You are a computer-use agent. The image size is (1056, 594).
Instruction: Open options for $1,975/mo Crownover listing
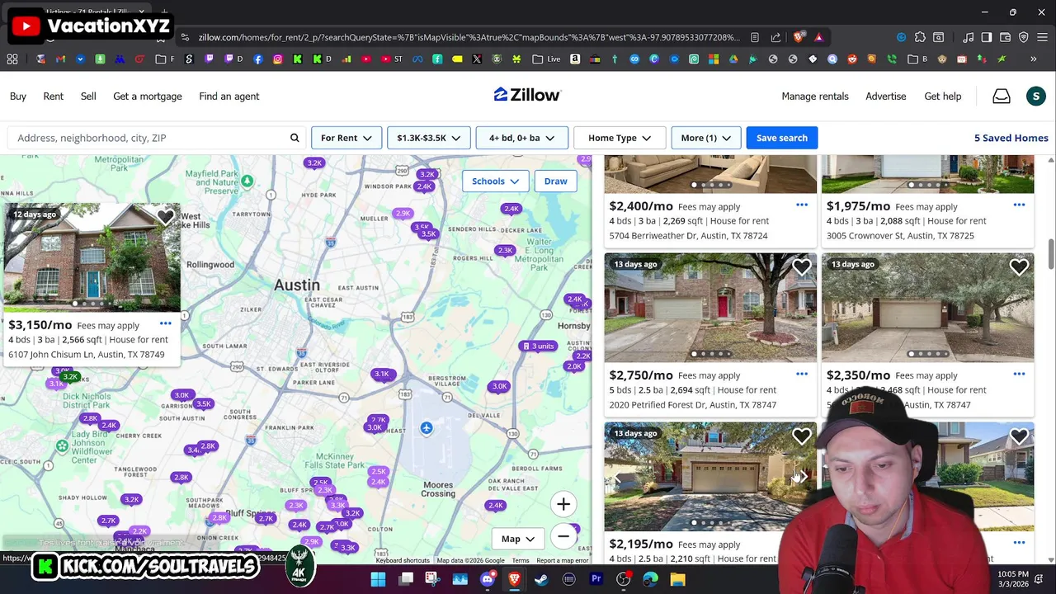(1019, 205)
